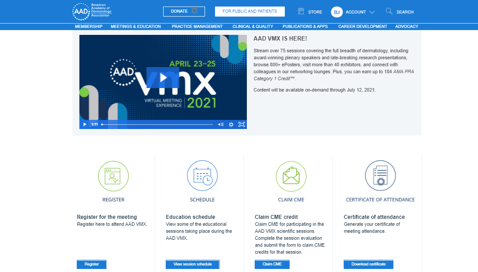The height and width of the screenshot is (272, 478).
Task: Open the Membership menu
Action: point(89,27)
